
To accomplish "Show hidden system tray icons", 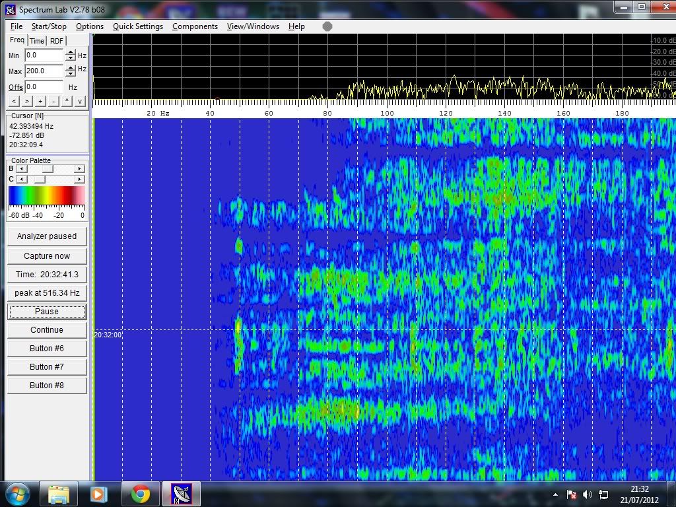I will point(555,494).
